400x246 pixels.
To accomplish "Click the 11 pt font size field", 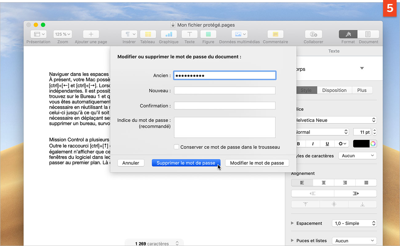I will click(x=362, y=132).
